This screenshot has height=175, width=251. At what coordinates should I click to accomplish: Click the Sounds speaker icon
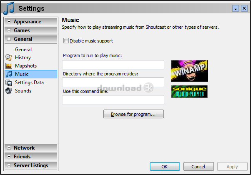tap(9, 91)
